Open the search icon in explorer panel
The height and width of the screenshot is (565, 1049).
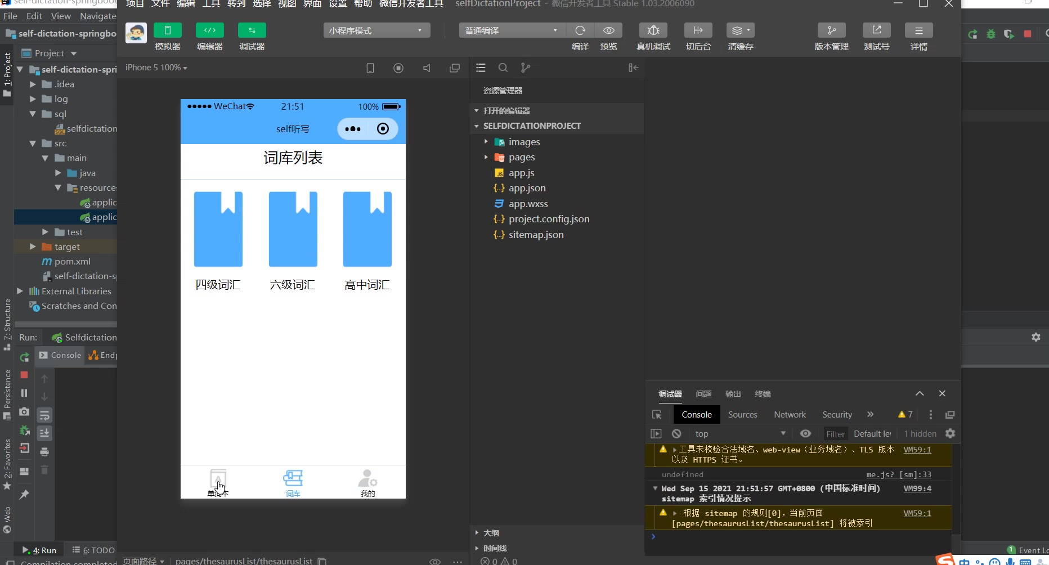tap(503, 68)
